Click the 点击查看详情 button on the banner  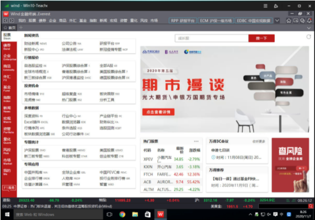click(158, 112)
